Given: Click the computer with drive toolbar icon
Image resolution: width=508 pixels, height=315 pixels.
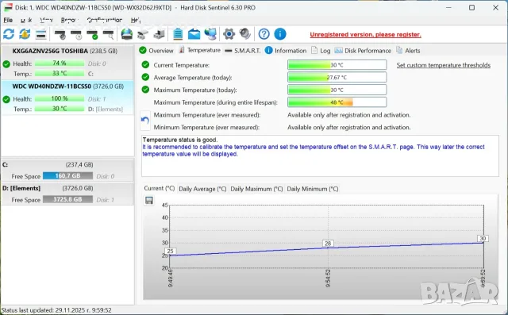Looking at the screenshot, I should point(159,34).
